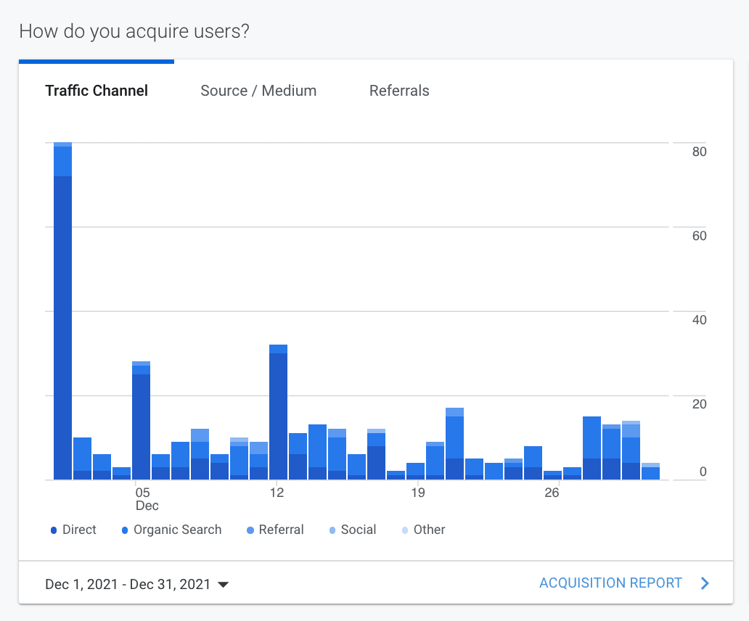749x621 pixels.
Task: Click the 26 date axis label
Action: (x=552, y=493)
